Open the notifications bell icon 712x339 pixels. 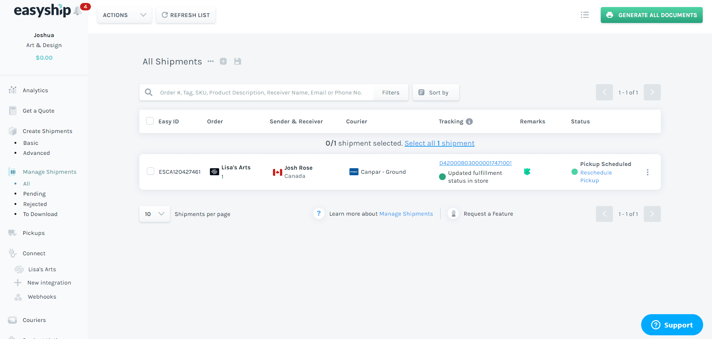[78, 11]
